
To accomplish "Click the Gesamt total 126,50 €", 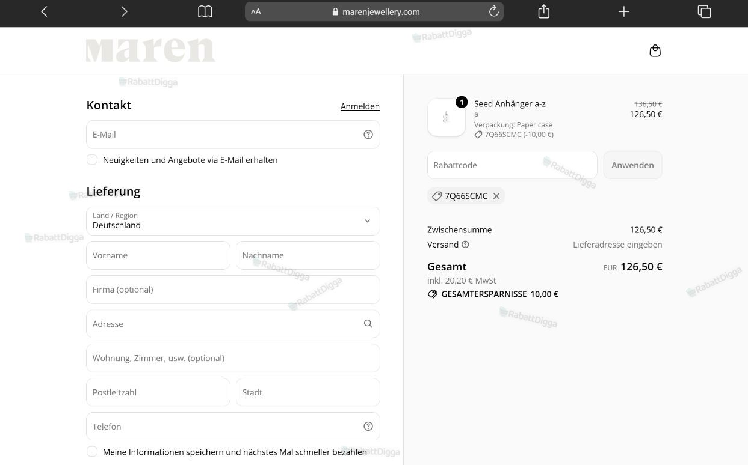I will pyautogui.click(x=641, y=267).
